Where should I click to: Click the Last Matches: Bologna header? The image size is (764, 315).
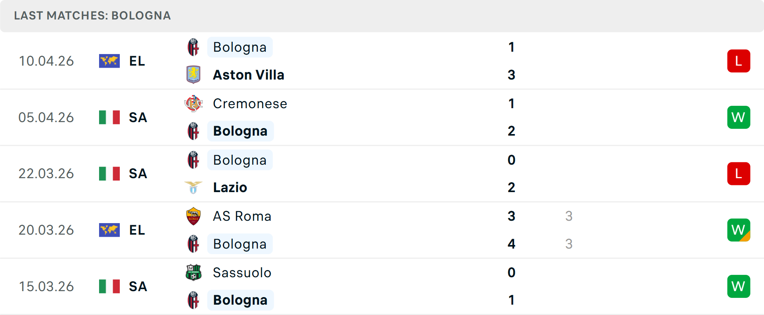[92, 16]
